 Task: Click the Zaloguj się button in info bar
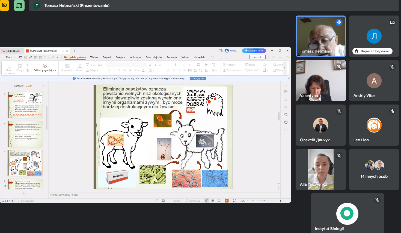(x=198, y=78)
